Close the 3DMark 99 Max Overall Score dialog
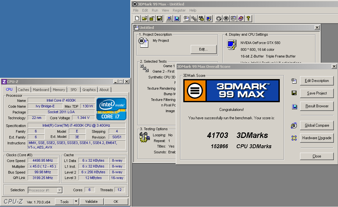Viewport: 338px width, 207px height. tap(334, 66)
